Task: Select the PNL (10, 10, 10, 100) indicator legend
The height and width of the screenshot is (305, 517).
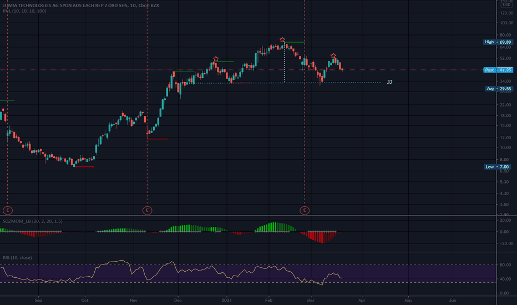Action: click(x=24, y=11)
